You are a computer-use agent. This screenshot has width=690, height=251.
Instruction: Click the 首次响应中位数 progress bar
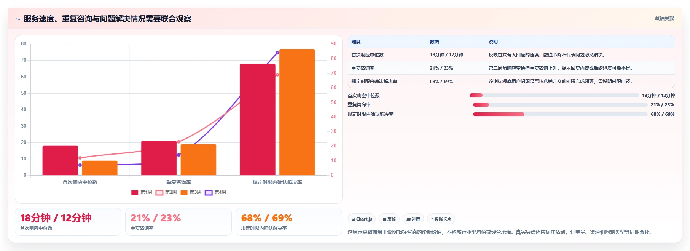pos(554,95)
